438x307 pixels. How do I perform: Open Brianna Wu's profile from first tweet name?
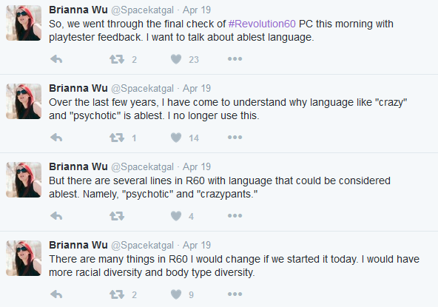(x=78, y=10)
